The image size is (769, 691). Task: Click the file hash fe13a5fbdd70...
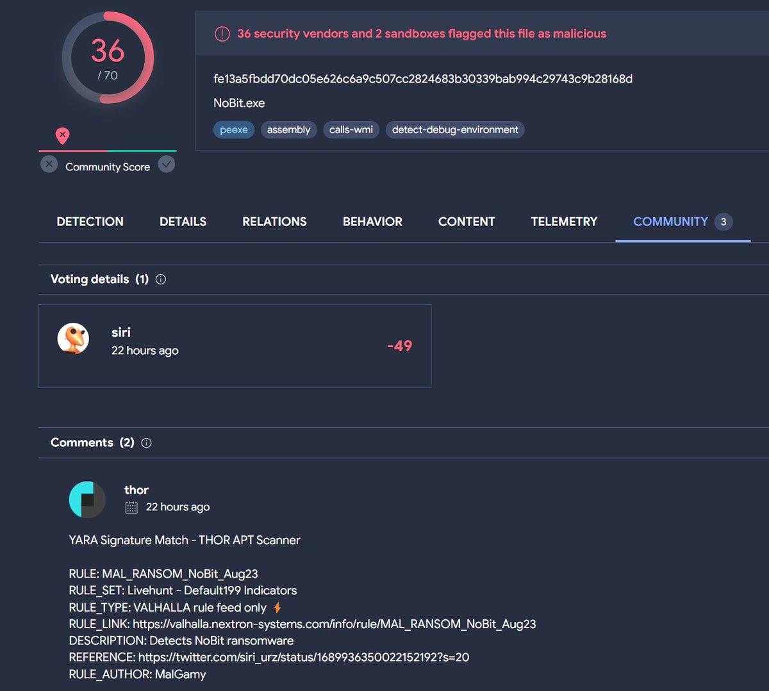(x=423, y=79)
